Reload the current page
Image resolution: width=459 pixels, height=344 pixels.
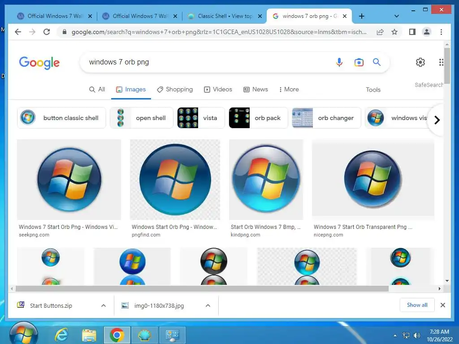click(x=47, y=32)
